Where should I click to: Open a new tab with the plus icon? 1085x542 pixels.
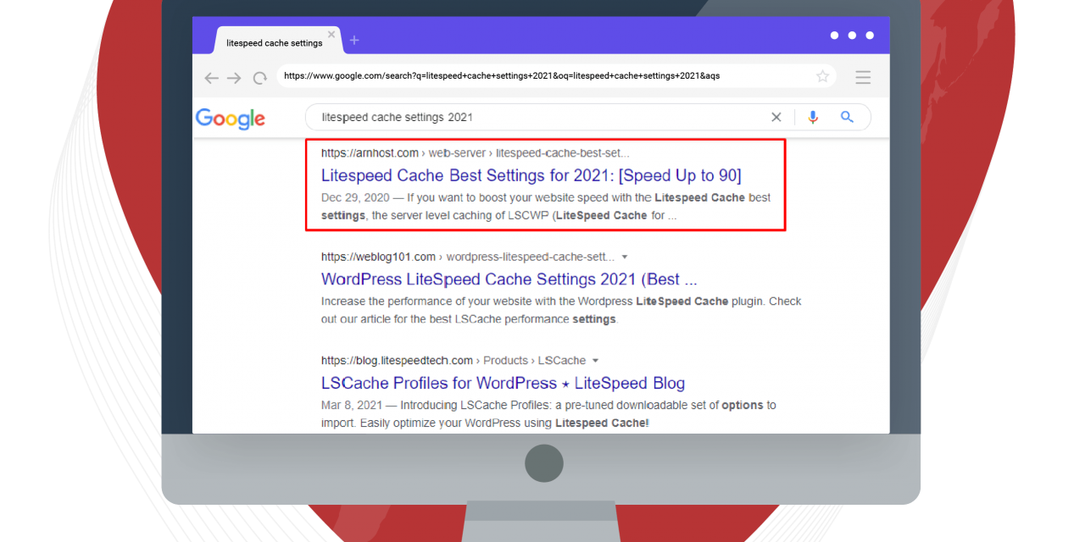354,41
